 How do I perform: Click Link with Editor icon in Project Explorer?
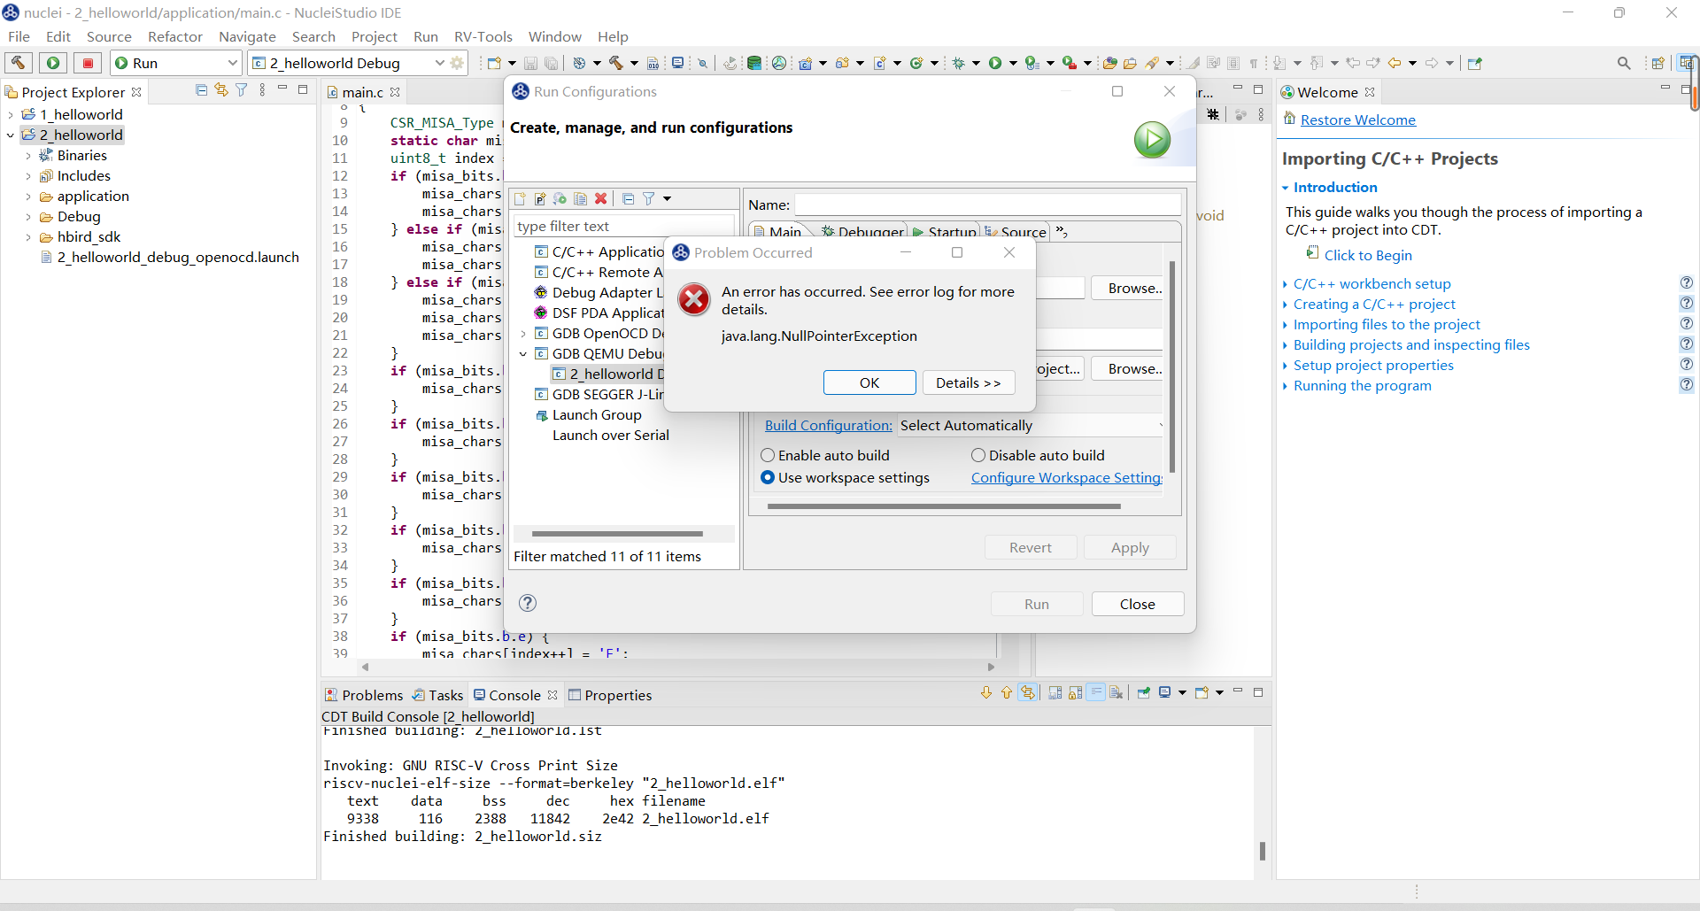coord(221,90)
